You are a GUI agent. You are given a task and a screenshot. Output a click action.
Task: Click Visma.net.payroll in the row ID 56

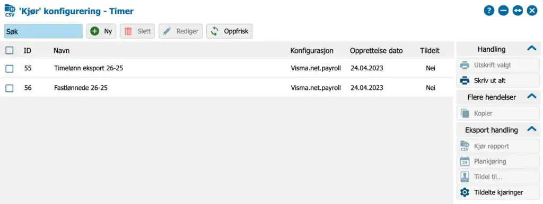(316, 88)
